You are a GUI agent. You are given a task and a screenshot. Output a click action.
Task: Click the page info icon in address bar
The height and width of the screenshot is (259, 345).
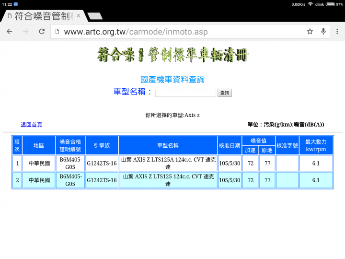[57, 32]
